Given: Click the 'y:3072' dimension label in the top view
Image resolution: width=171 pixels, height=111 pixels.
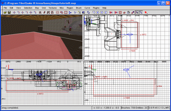Looking at the screenshot, I should point(143,35).
